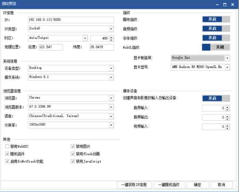Toggle the 音频指纹 switch
The width and height of the screenshot is (239, 192).
[216, 29]
